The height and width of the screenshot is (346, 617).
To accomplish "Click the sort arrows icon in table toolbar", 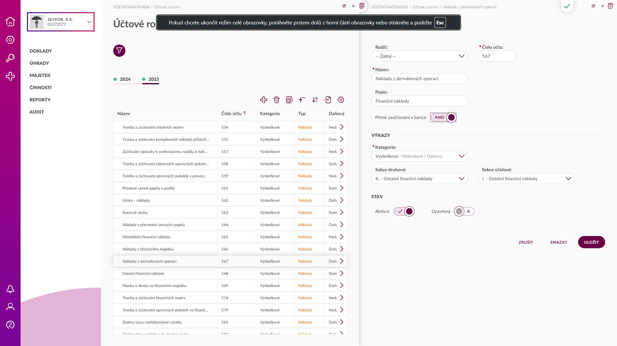I will pyautogui.click(x=315, y=100).
